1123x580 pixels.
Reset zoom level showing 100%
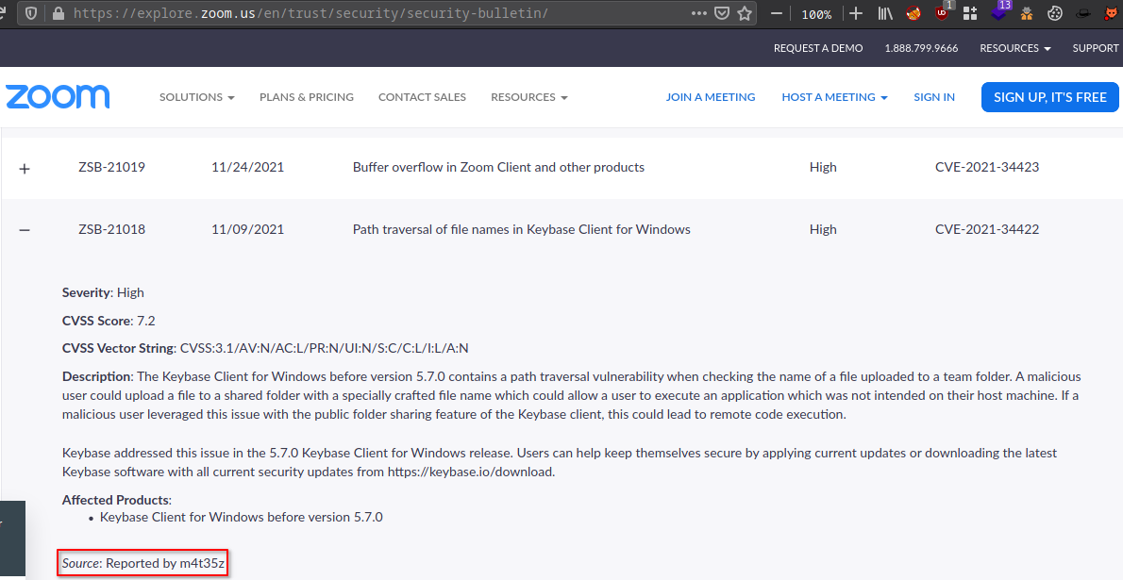816,14
